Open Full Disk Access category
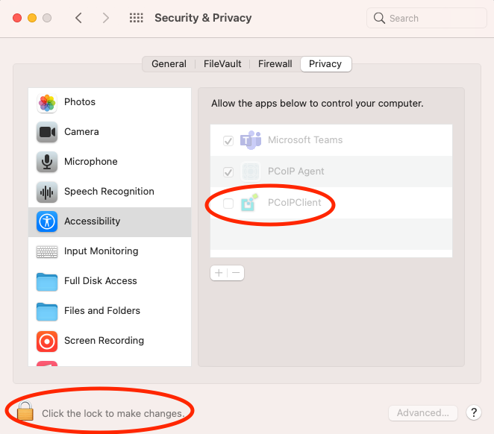Viewport: 494px width, 434px height. pos(110,281)
